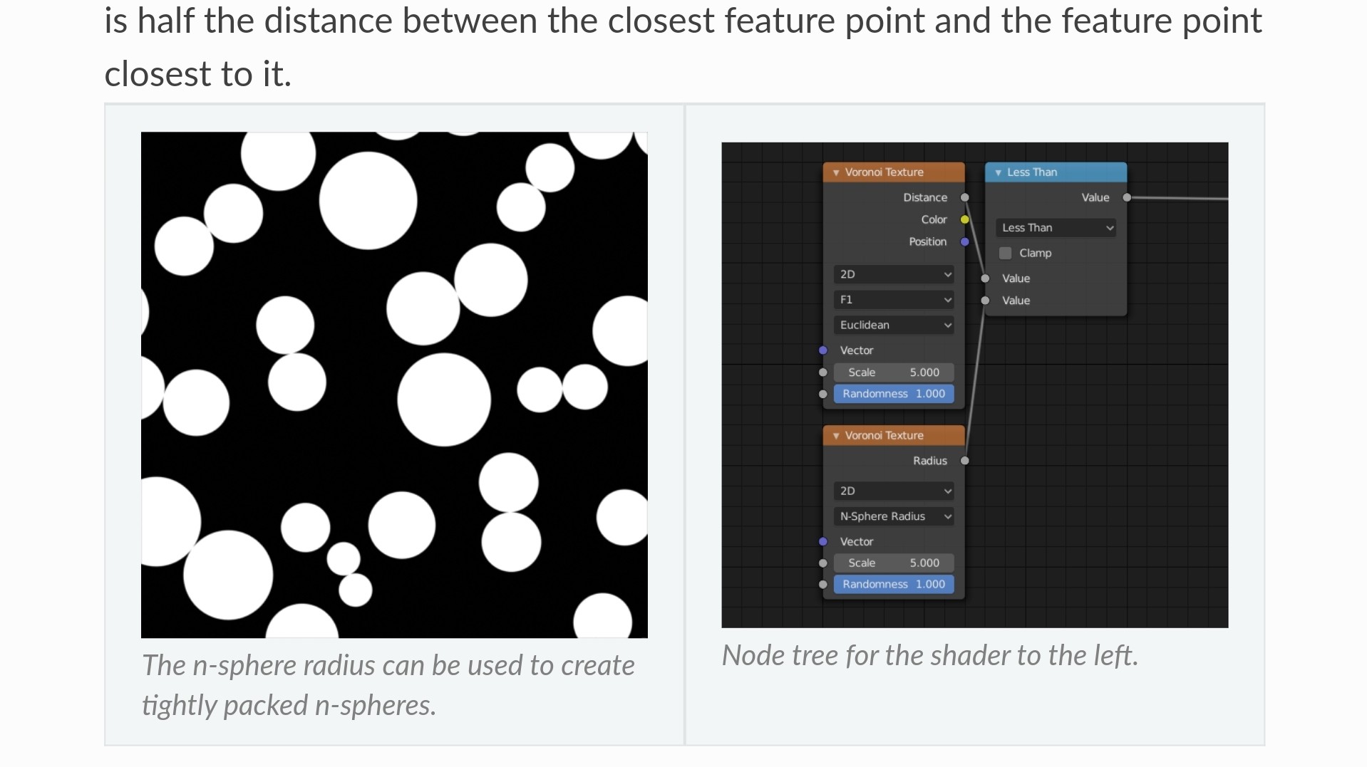Collapse the top Voronoi Texture node
Screen dimensions: 1367x767
coord(836,172)
